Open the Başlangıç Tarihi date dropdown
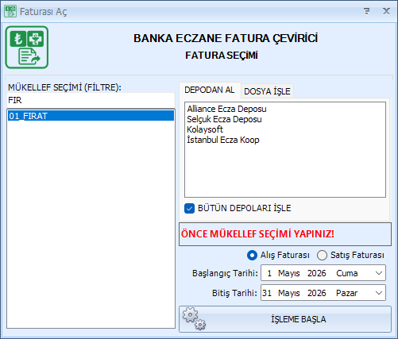The height and width of the screenshot is (339, 398). (x=379, y=273)
